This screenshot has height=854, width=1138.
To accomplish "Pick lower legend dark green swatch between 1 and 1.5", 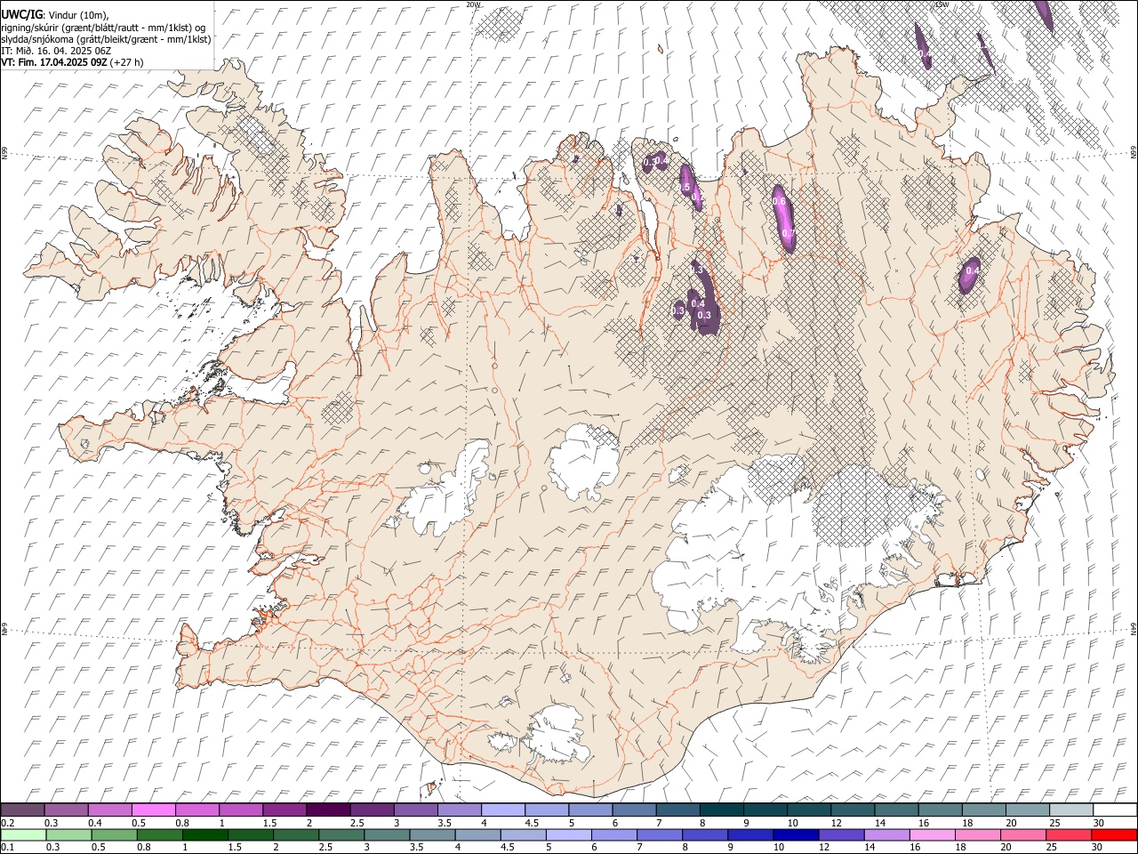I will 205,835.
